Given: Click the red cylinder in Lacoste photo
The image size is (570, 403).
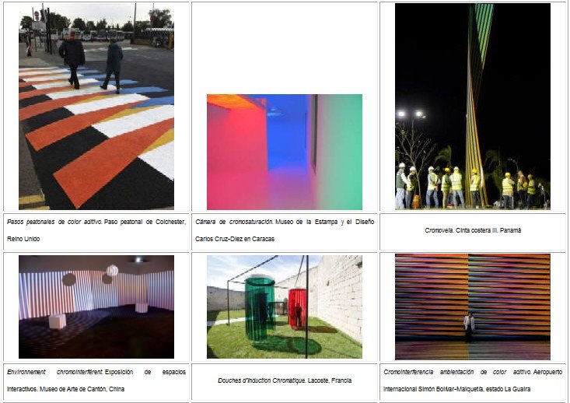Looking at the screenshot, I should coord(297,309).
